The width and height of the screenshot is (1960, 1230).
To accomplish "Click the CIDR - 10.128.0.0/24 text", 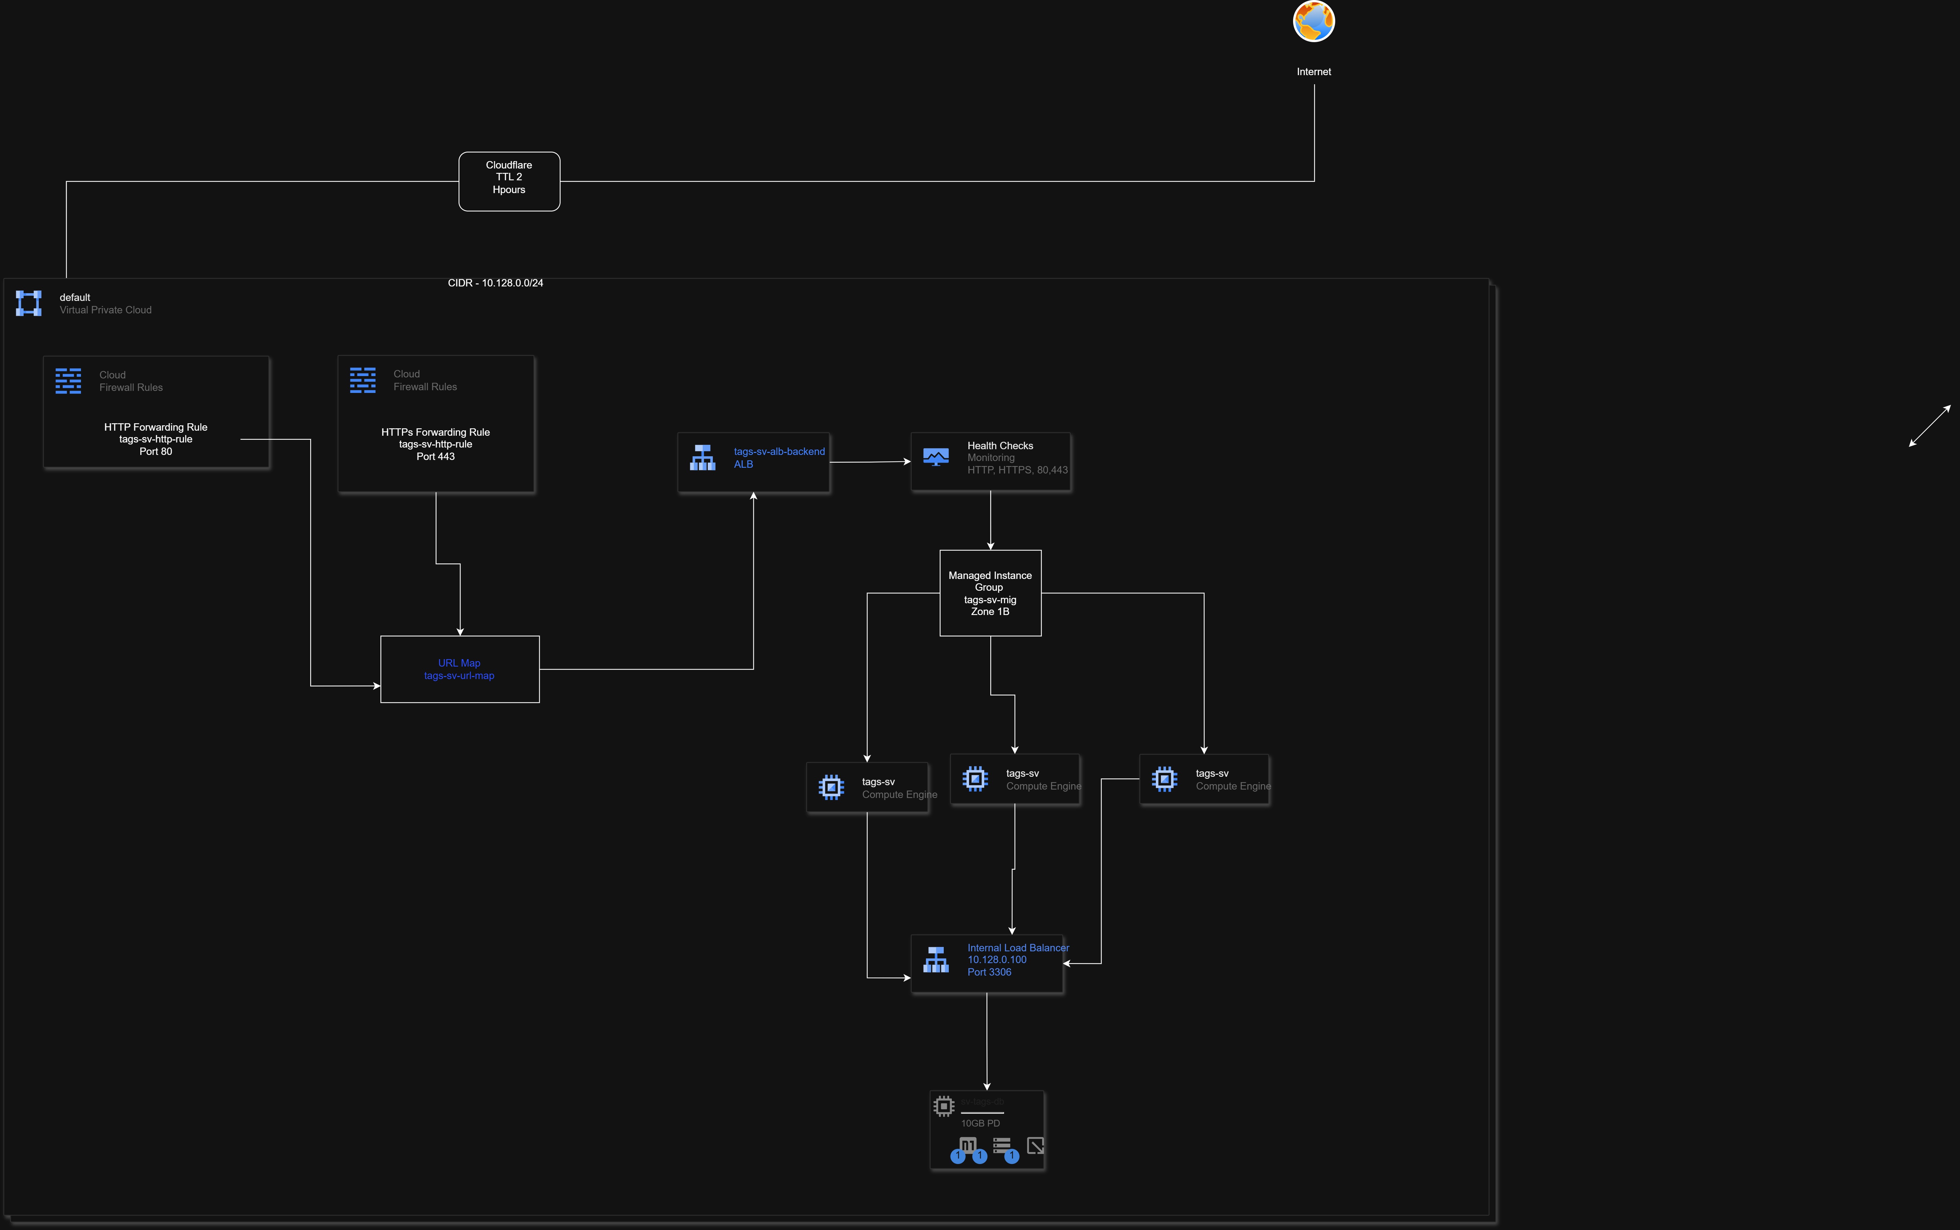I will [496, 283].
